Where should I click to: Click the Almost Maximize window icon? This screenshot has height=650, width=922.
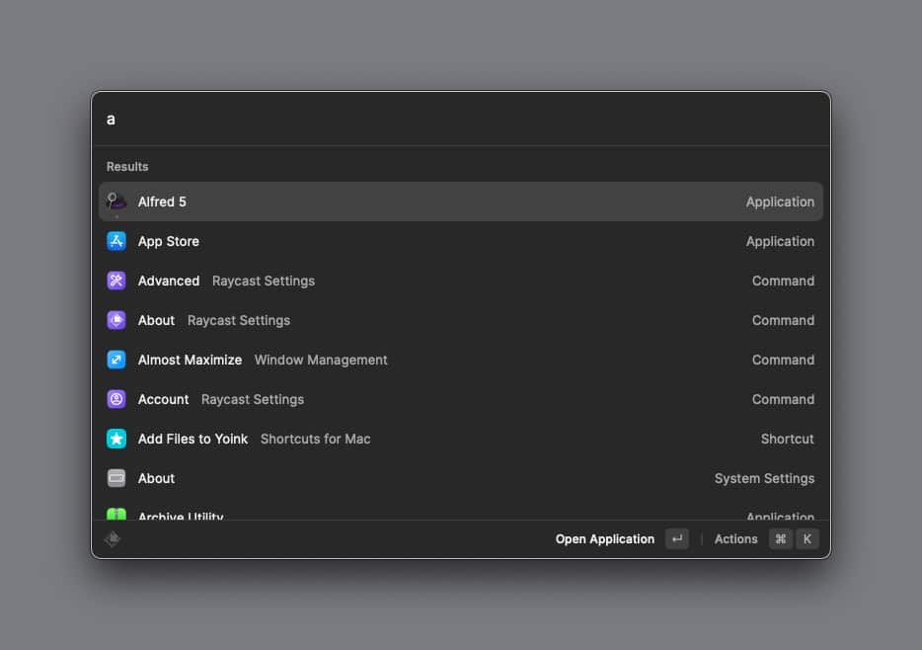pos(116,360)
